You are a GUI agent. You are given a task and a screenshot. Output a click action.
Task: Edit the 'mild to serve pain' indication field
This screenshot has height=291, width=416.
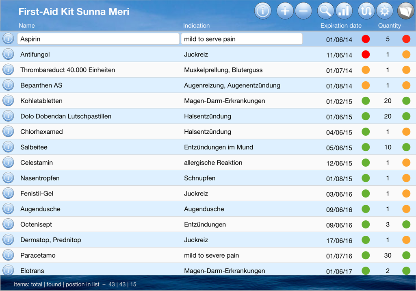click(242, 39)
